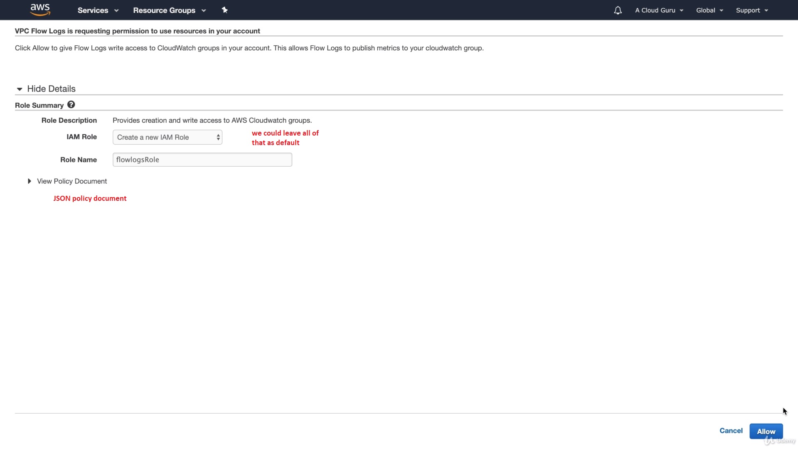Screen dimensions: 798x449
Task: Click the pin shortcut icon in navbar
Action: [x=225, y=10]
